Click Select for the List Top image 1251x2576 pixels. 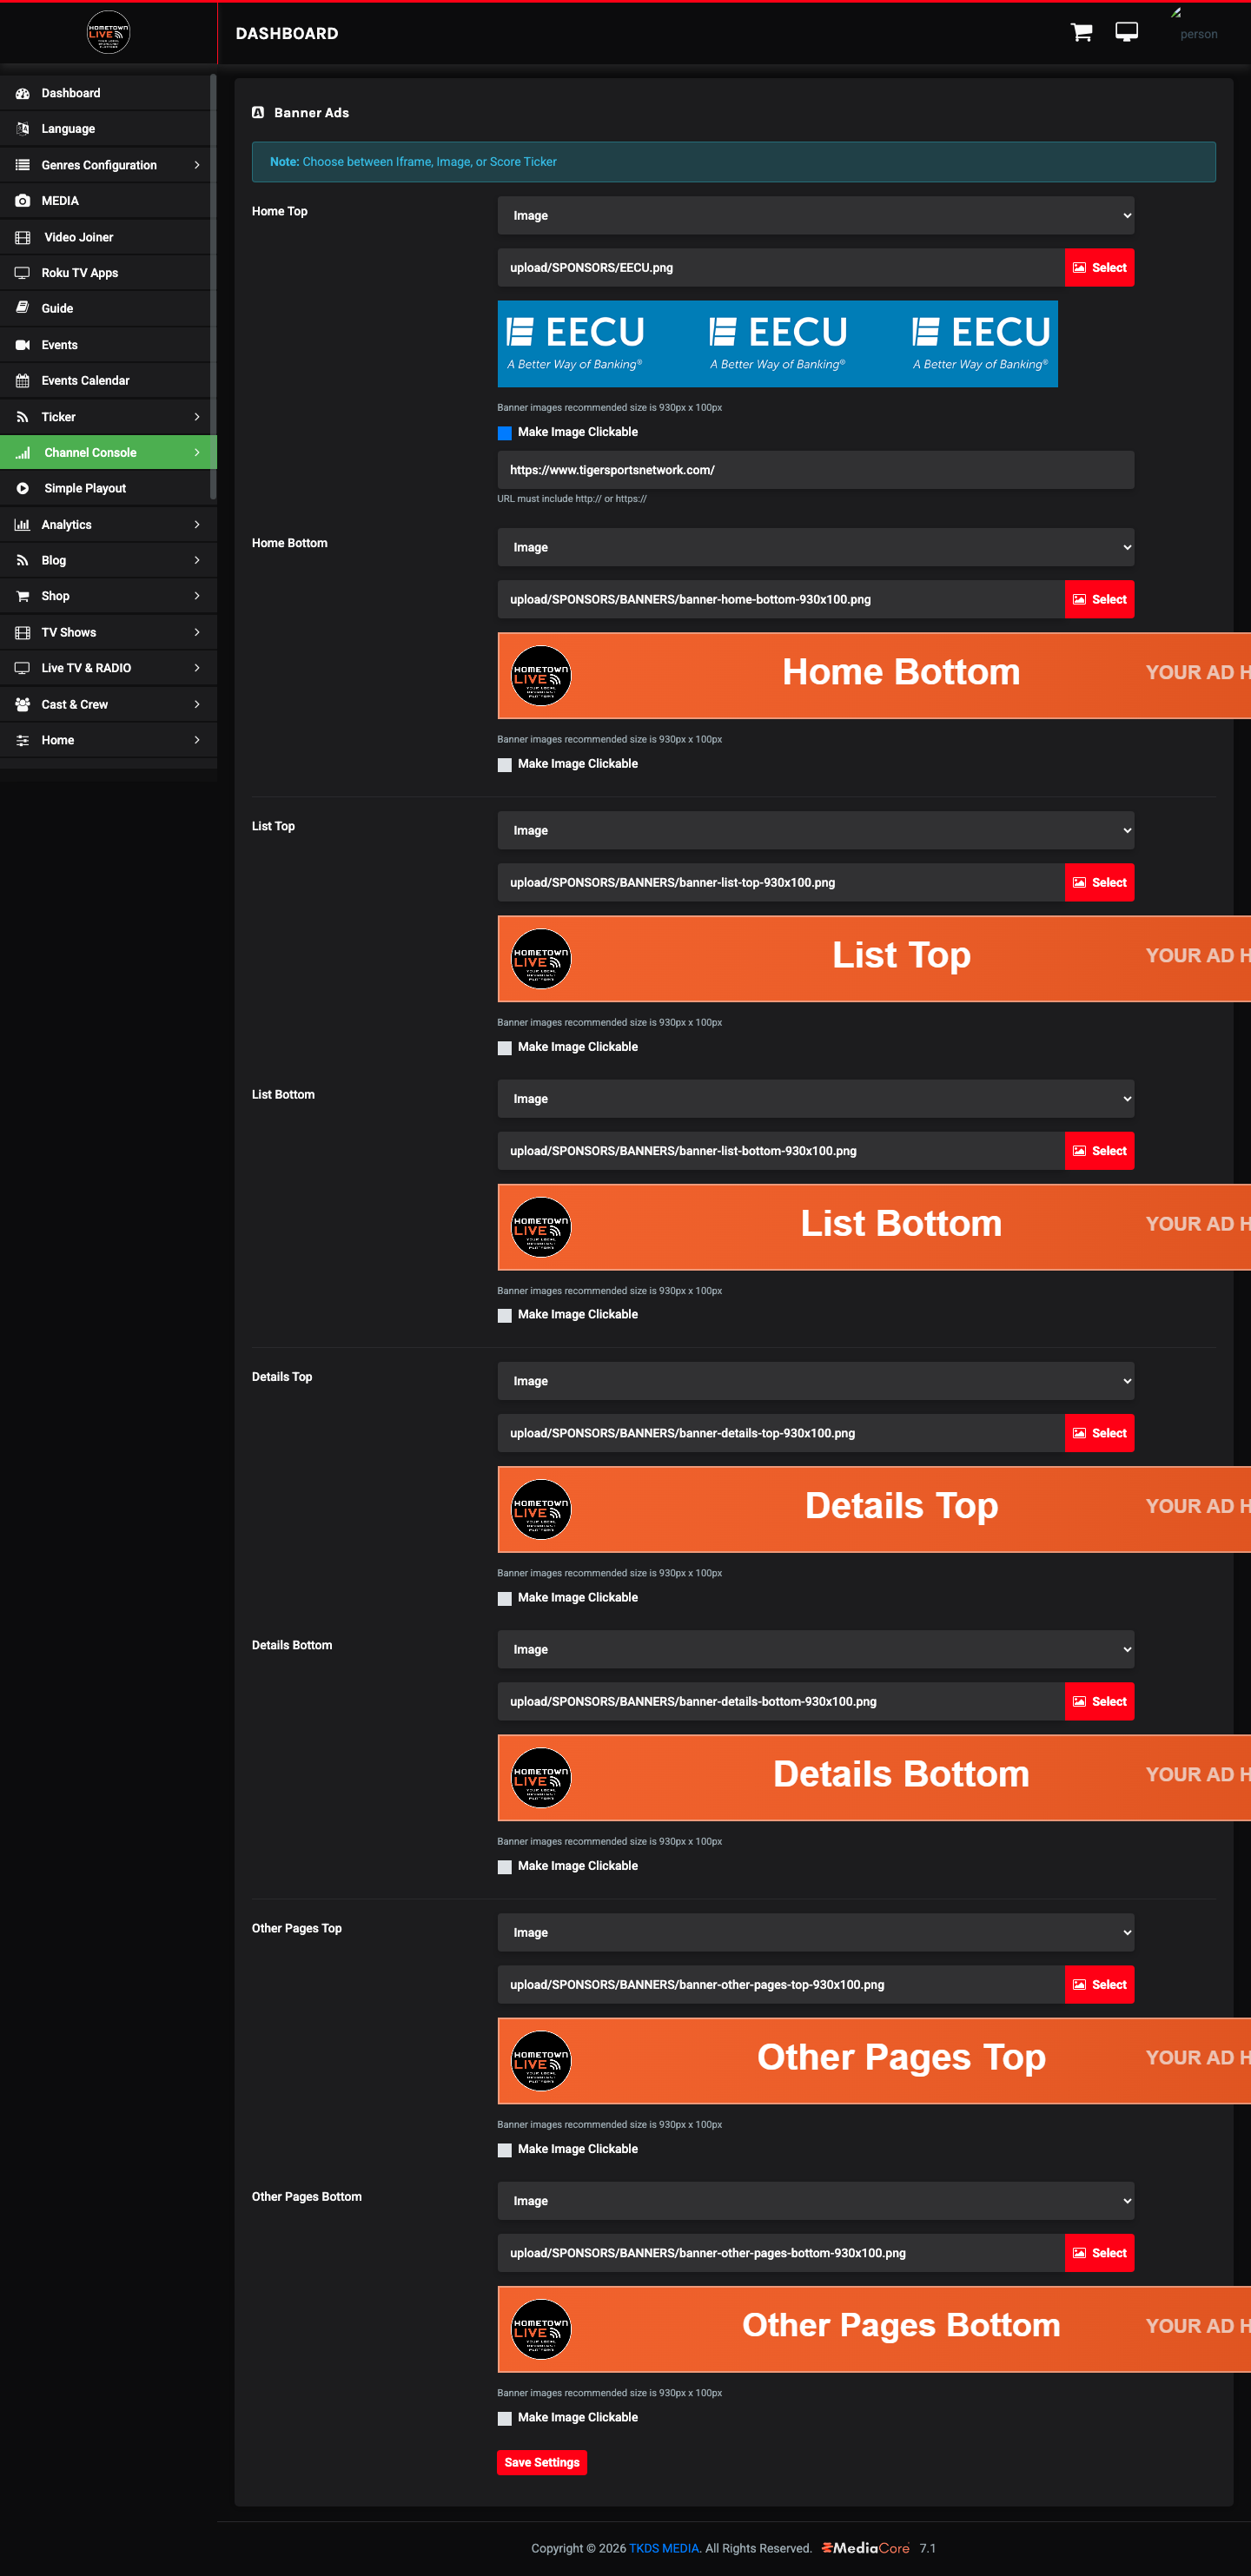pos(1099,882)
